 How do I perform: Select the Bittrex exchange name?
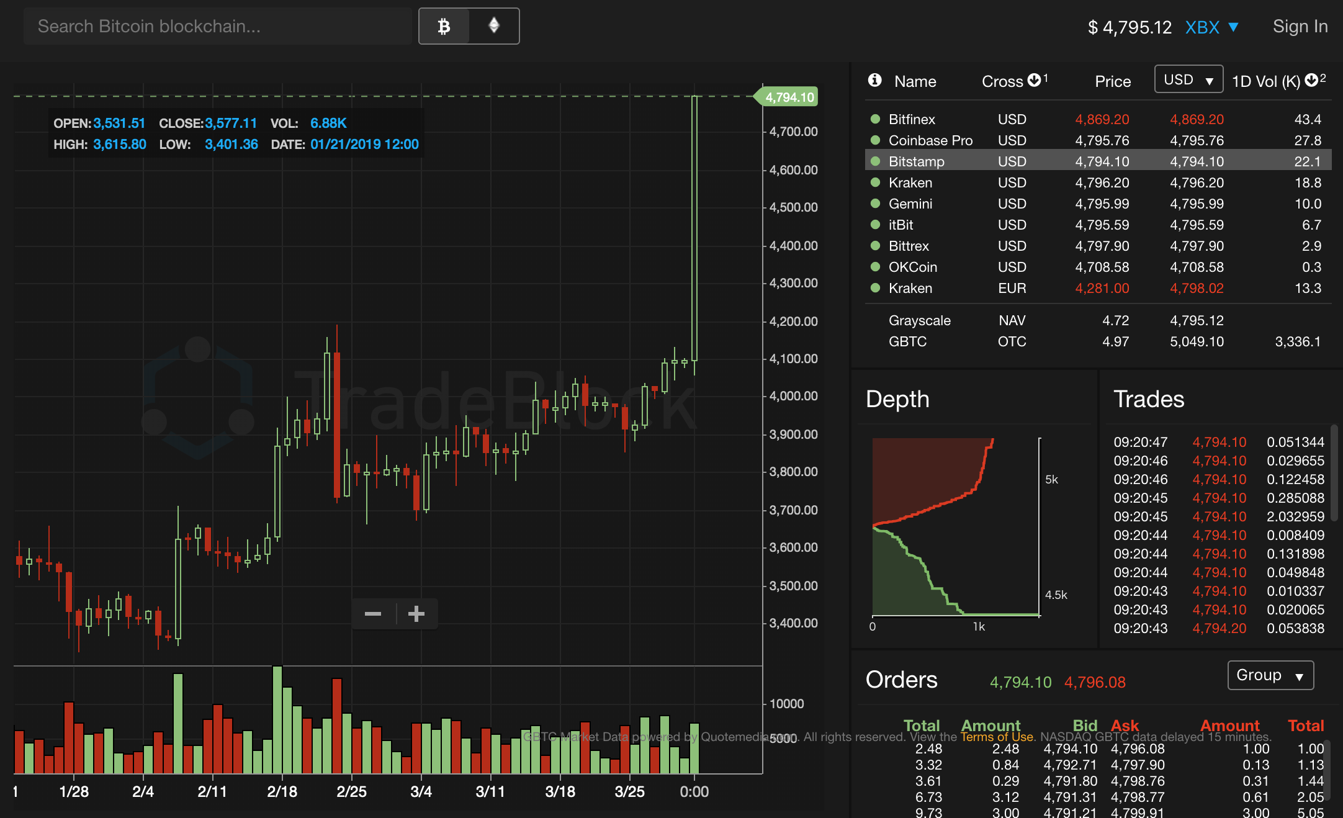[909, 246]
